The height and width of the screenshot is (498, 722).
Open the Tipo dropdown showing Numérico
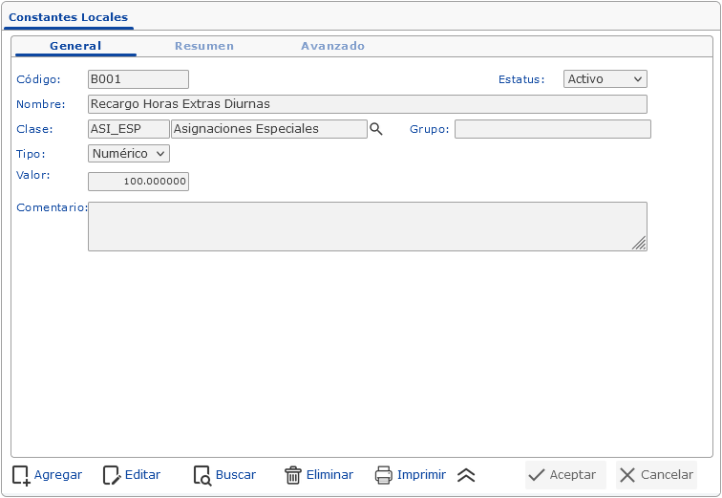click(129, 153)
